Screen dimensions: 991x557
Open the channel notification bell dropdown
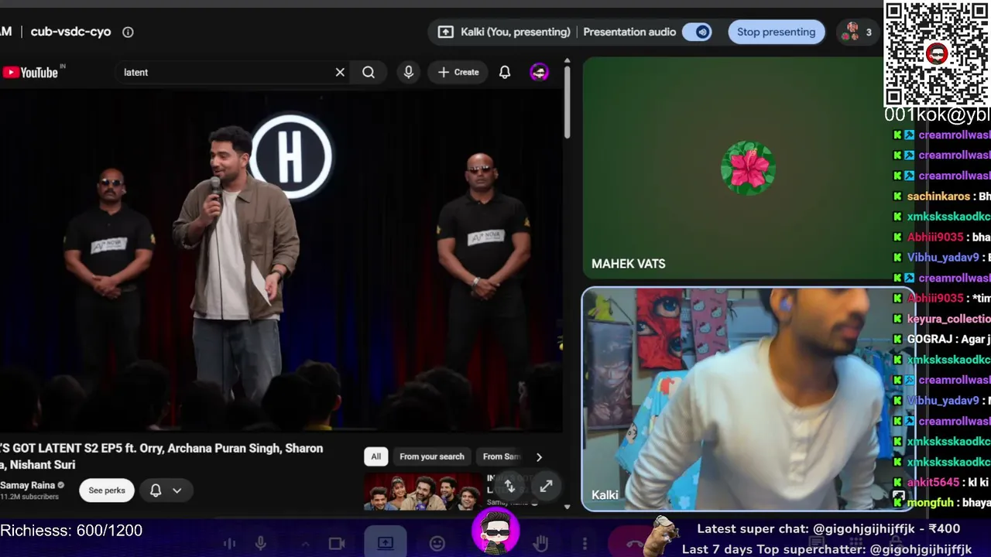point(166,490)
